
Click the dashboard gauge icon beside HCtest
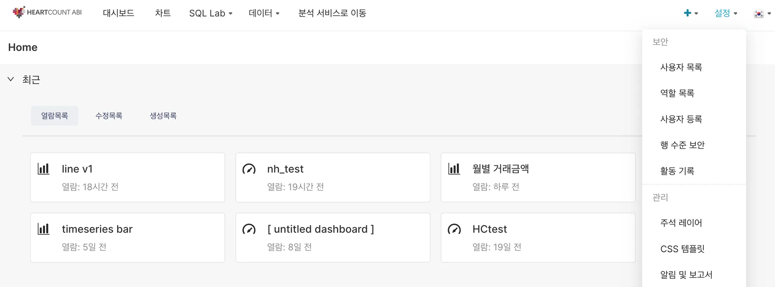coord(454,229)
